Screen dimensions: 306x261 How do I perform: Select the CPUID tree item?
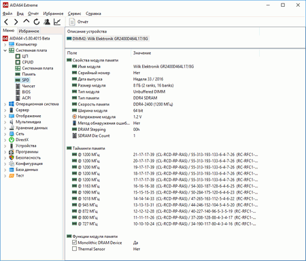pos(28,62)
